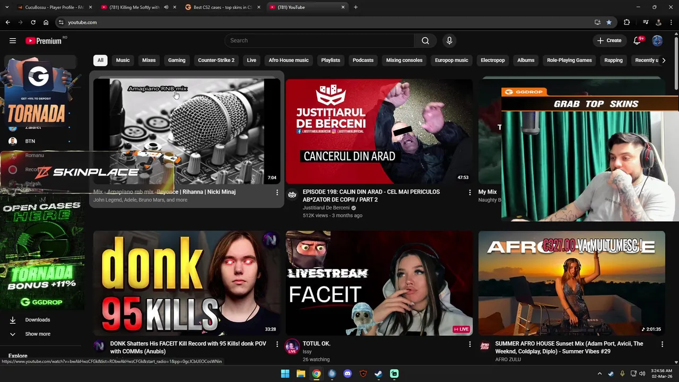Show hidden system tray icons
This screenshot has height=382, width=679.
click(x=599, y=374)
